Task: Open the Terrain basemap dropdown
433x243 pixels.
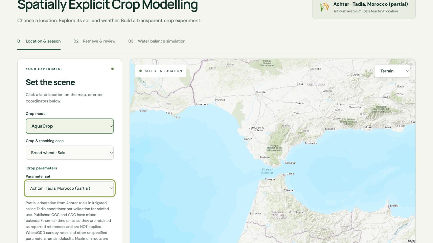Action: 392,71
